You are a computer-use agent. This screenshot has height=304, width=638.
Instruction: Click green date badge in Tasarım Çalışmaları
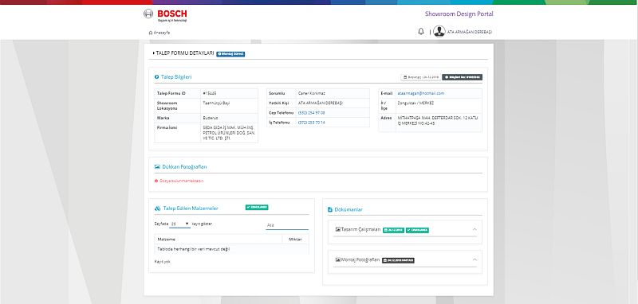pos(393,230)
